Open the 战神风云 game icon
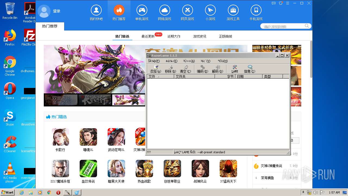 (x=200, y=169)
